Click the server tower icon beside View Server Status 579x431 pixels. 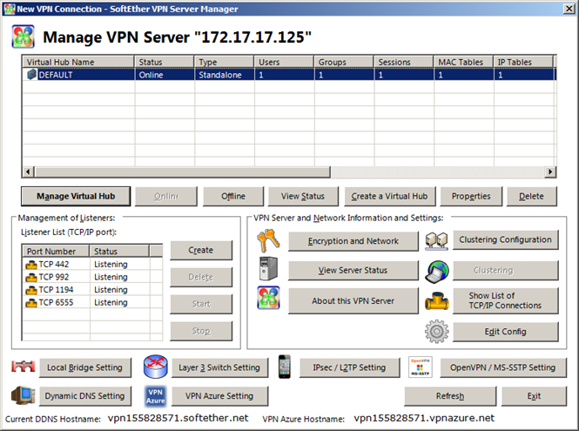268,269
